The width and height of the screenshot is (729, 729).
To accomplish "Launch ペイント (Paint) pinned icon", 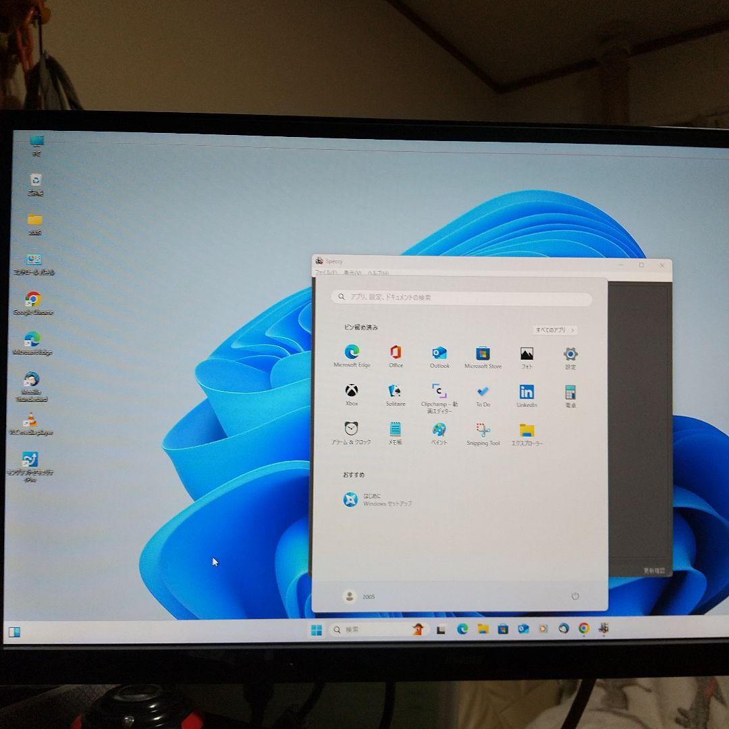I will coord(439,430).
